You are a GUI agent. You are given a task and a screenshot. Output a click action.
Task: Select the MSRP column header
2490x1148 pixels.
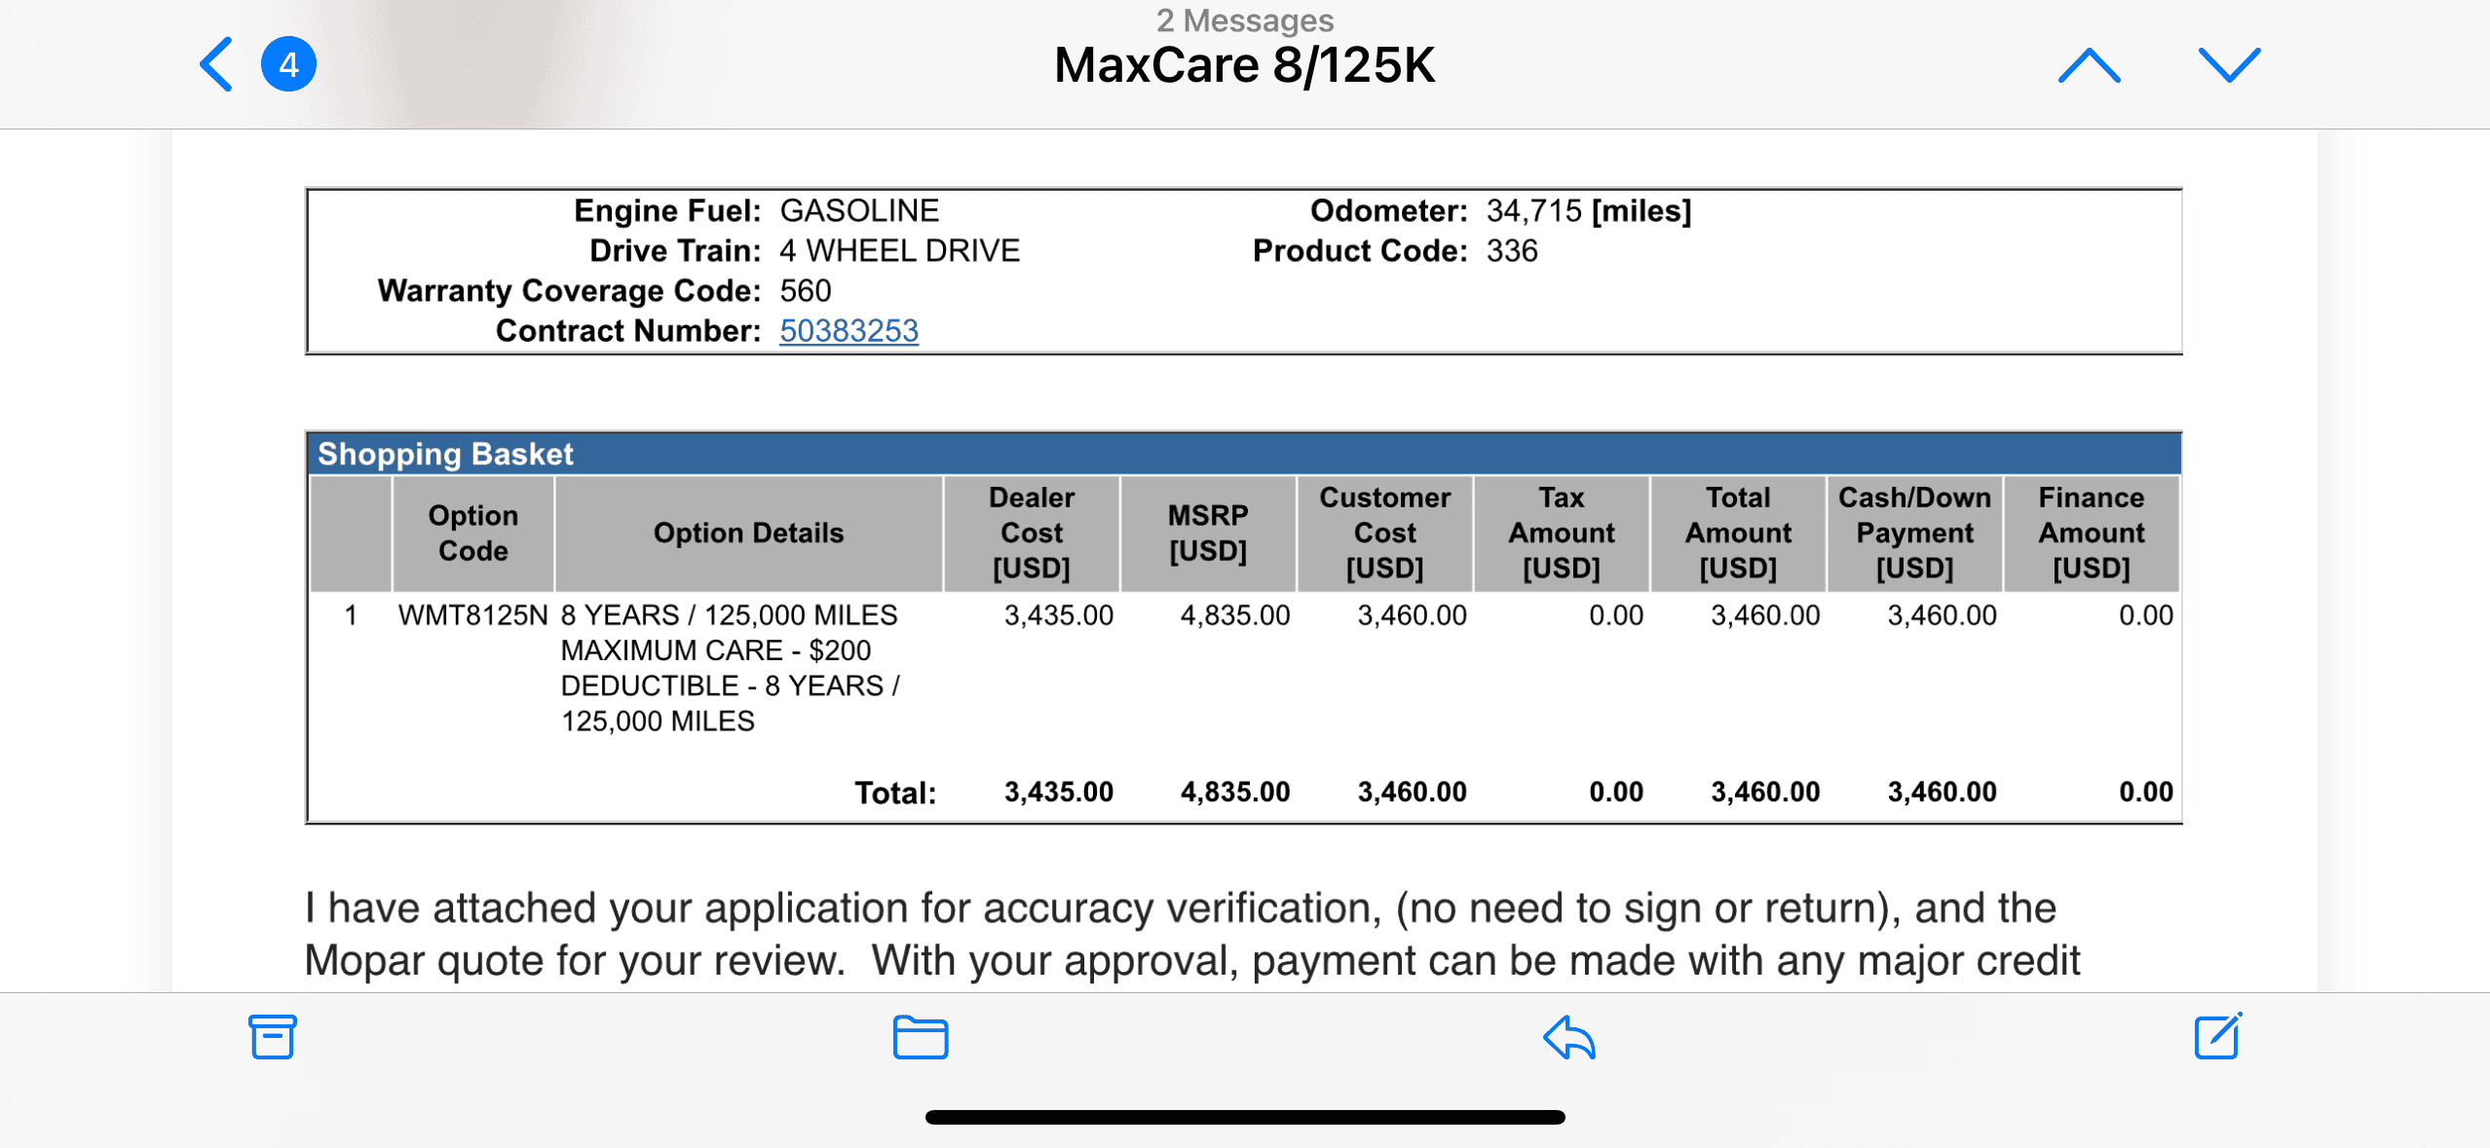[1208, 533]
